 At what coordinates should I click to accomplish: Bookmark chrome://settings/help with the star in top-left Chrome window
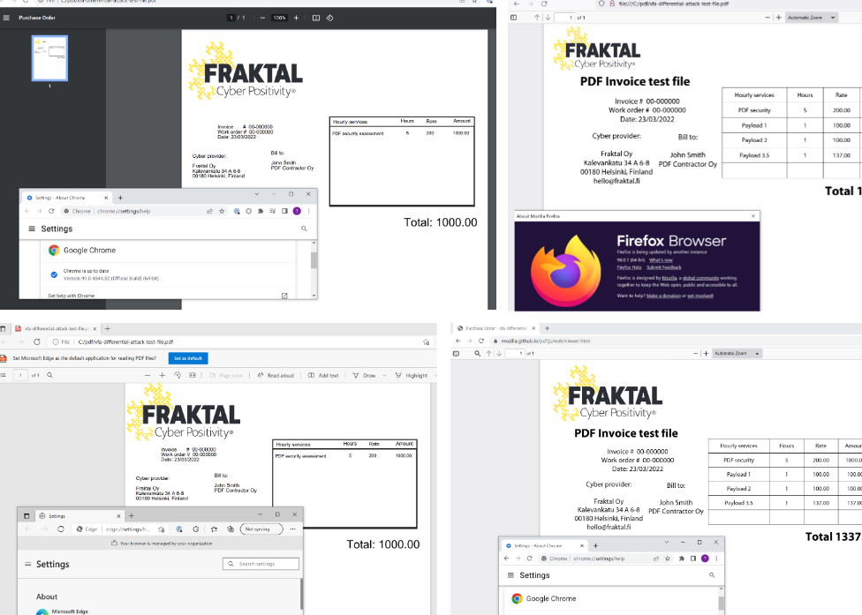tap(222, 211)
